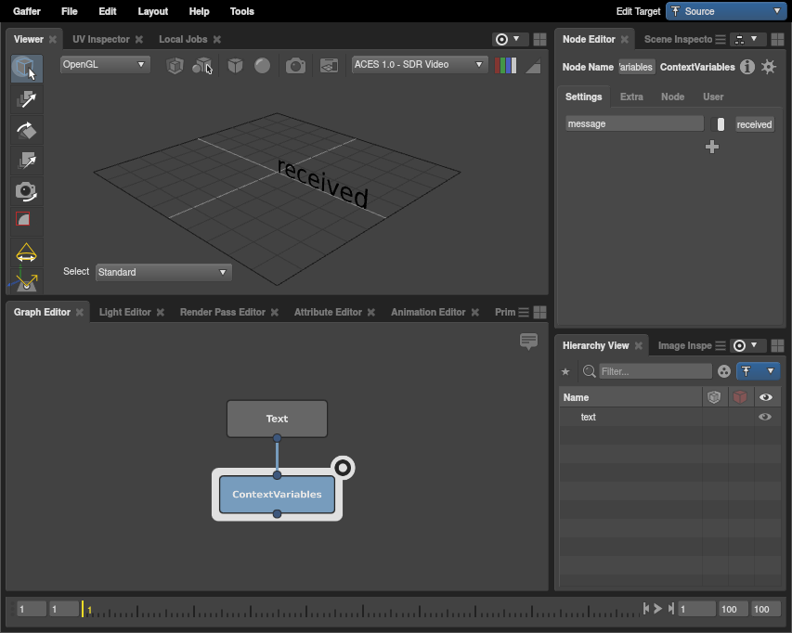Click the Node Editor gear settings icon
Viewport: 792px width, 633px height.
pos(769,67)
